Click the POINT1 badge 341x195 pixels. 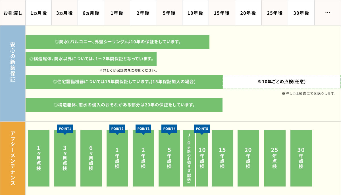pos(65,129)
